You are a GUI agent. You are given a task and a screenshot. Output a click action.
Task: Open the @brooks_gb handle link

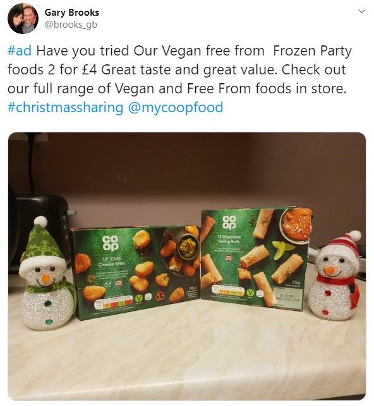pos(71,25)
